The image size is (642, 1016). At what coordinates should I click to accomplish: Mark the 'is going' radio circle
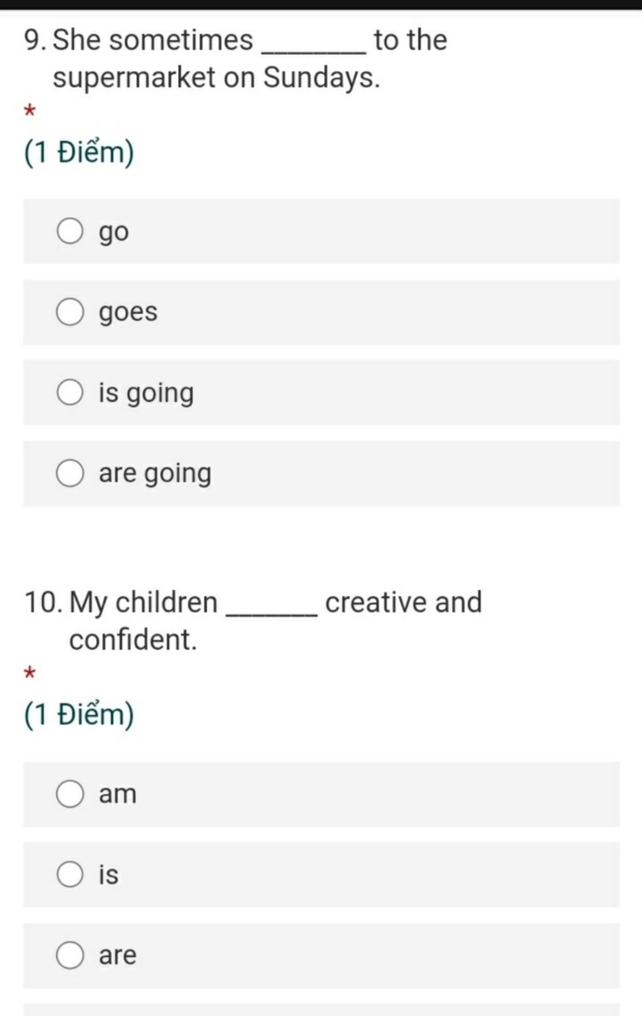pyautogui.click(x=70, y=392)
